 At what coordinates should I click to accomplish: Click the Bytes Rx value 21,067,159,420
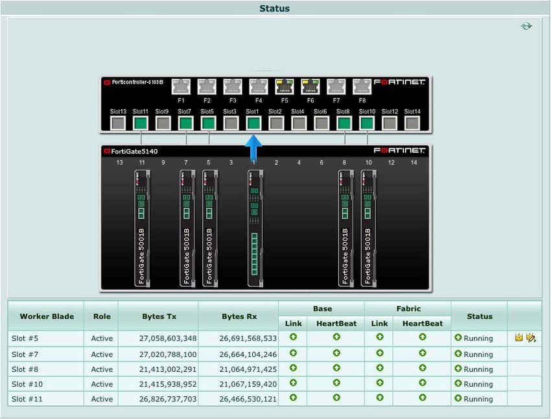pos(248,384)
